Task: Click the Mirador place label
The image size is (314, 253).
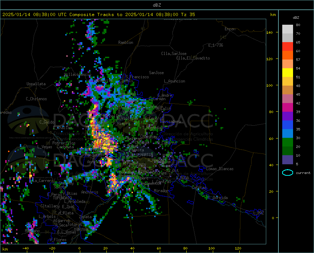Action: pos(161,191)
